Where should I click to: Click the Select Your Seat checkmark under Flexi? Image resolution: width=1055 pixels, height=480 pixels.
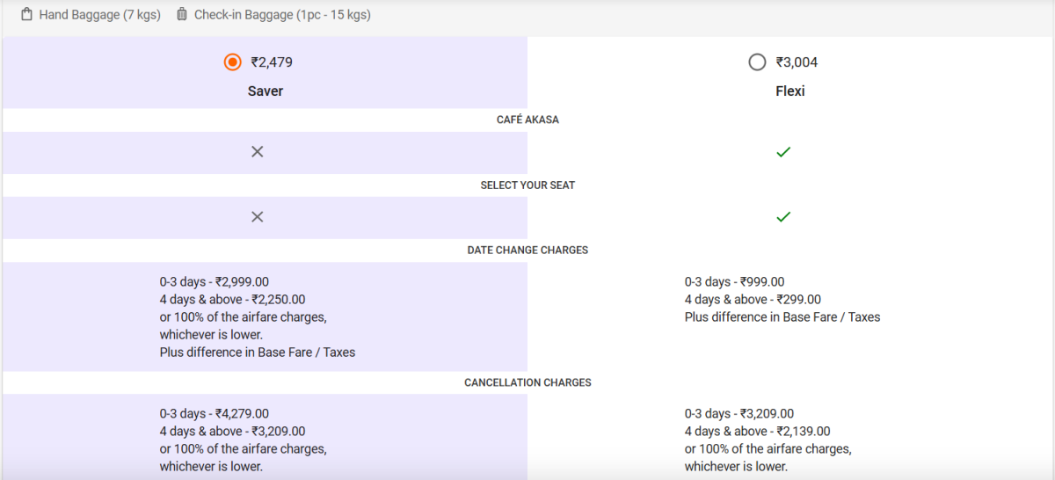tap(783, 217)
